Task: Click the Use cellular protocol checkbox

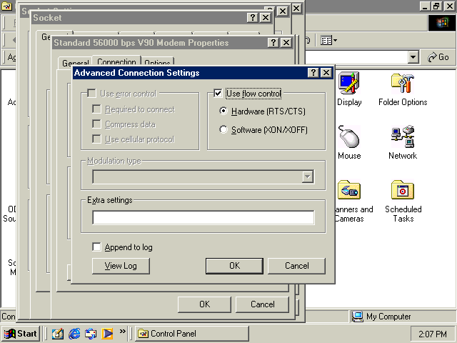Action: (96, 139)
